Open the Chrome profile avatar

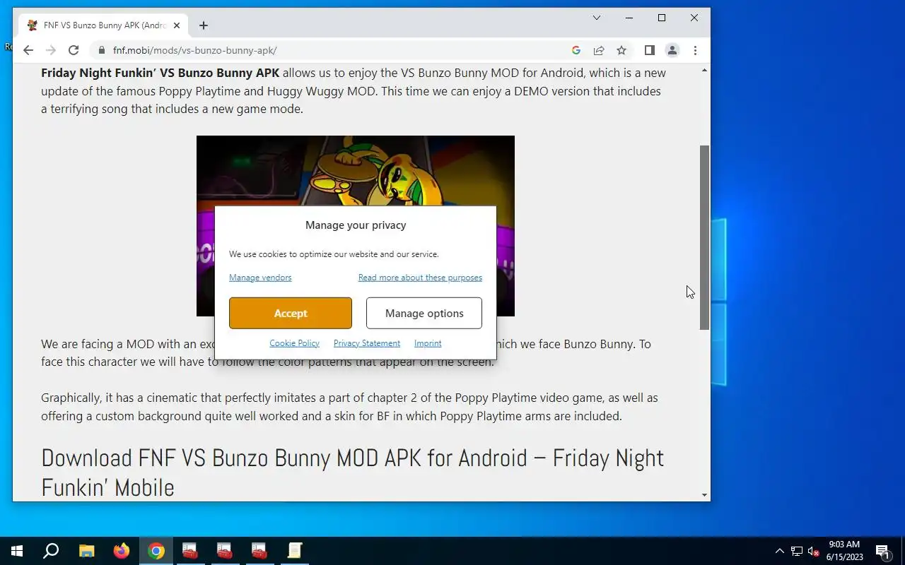[x=672, y=50]
